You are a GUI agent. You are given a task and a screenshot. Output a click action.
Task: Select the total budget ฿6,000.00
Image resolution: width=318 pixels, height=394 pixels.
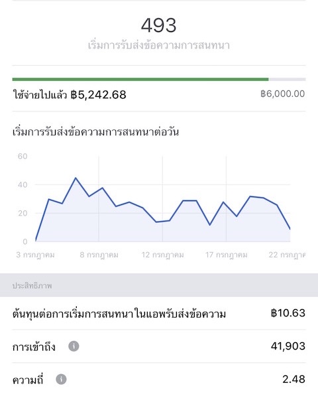tap(283, 94)
